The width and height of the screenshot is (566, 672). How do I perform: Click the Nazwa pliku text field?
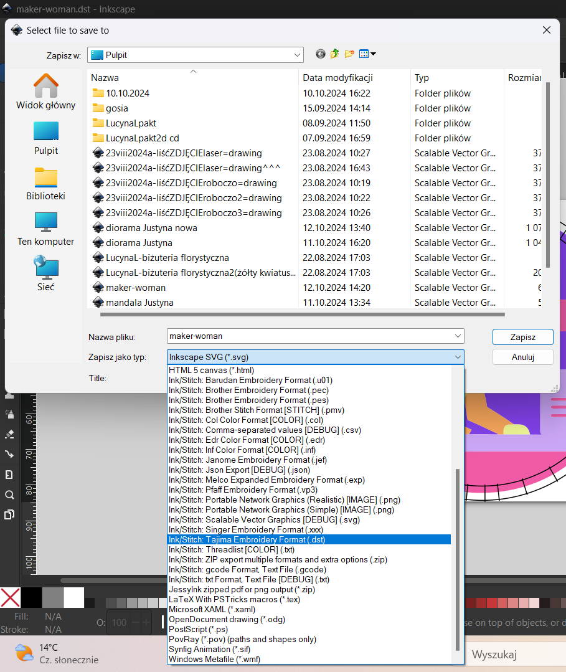[x=310, y=336]
